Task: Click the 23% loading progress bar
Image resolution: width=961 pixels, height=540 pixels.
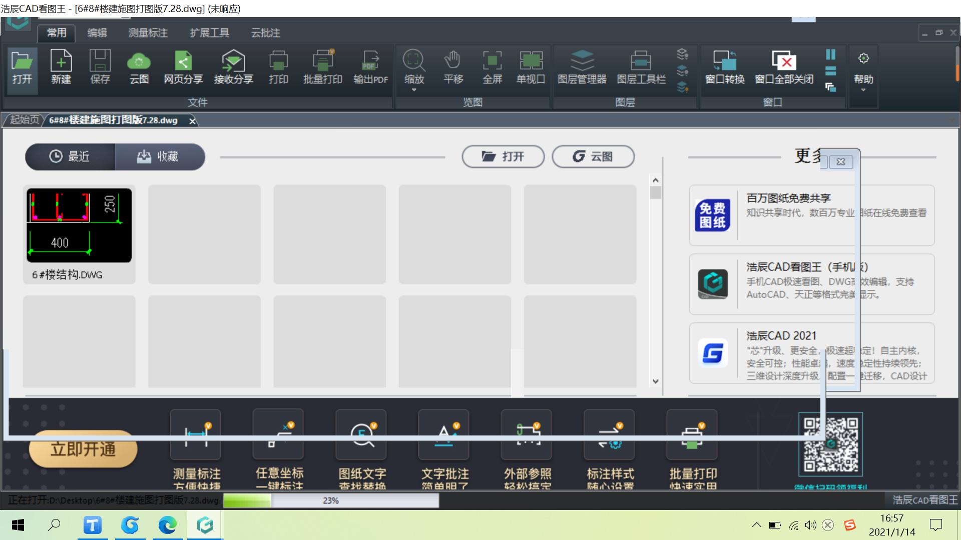Action: click(x=331, y=500)
